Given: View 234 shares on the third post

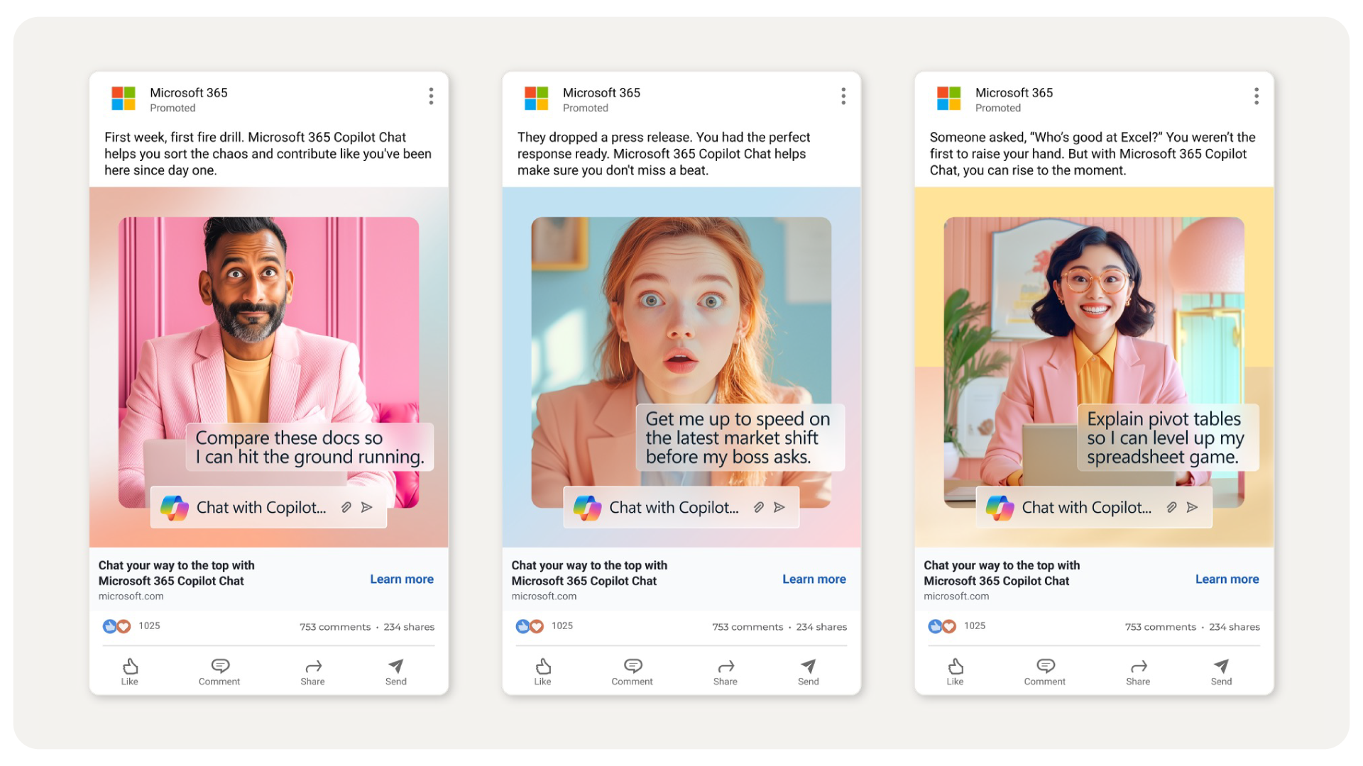Looking at the screenshot, I should (x=1235, y=627).
